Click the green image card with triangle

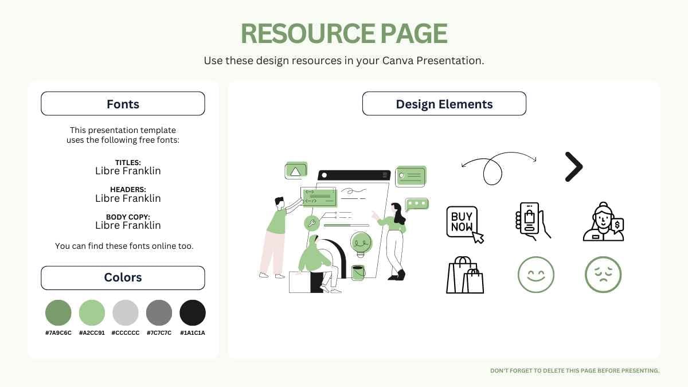pyautogui.click(x=296, y=170)
